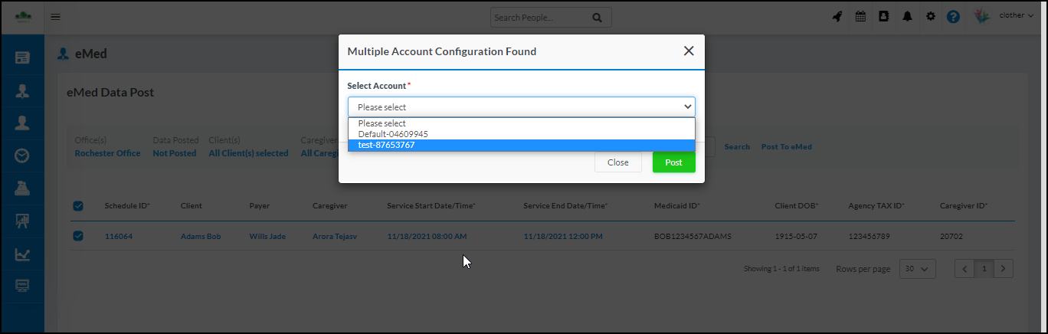Click the notifications bell icon
The height and width of the screenshot is (334, 1048).
(907, 16)
